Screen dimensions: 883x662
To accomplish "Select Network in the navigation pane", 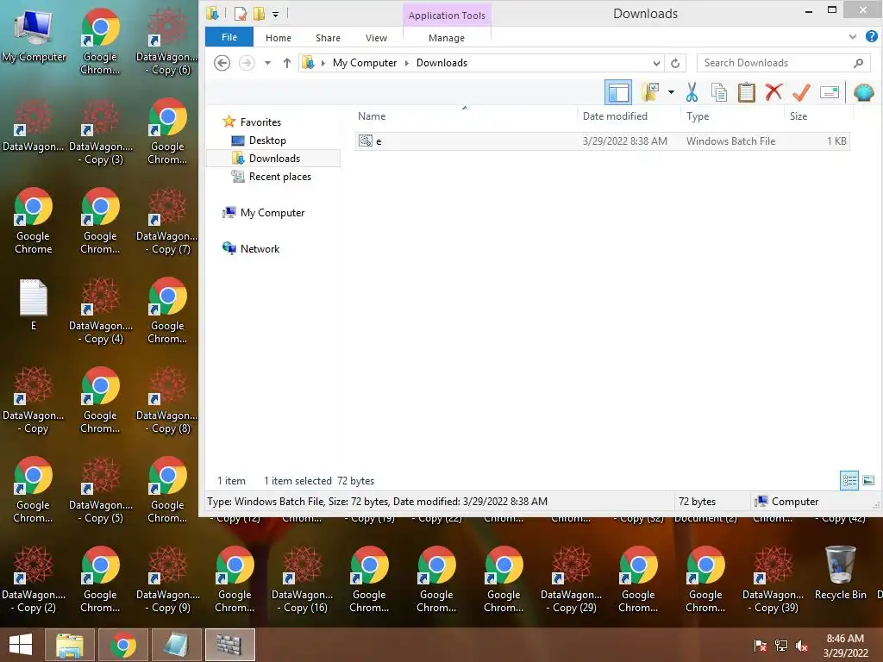I will pyautogui.click(x=260, y=249).
